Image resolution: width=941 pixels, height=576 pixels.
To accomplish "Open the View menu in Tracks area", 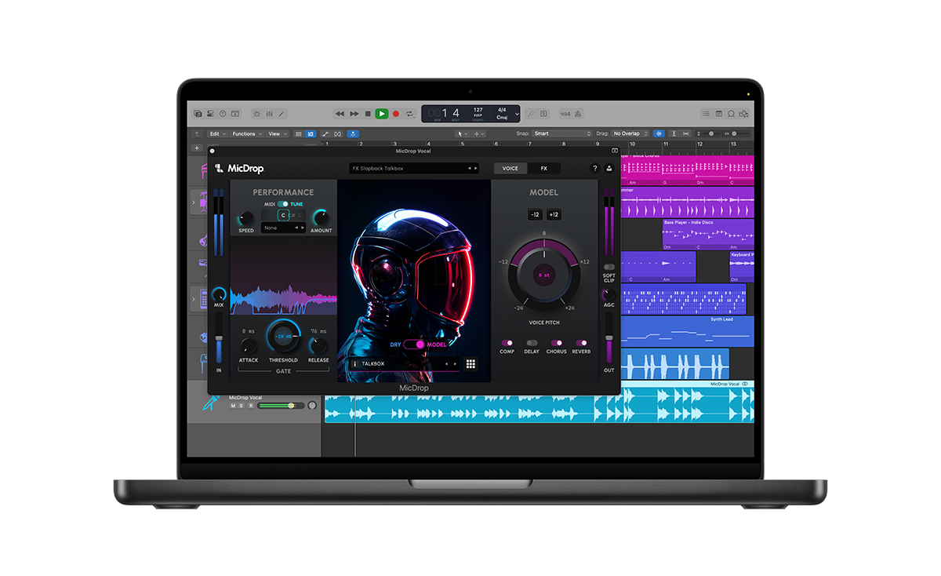I will [x=278, y=133].
